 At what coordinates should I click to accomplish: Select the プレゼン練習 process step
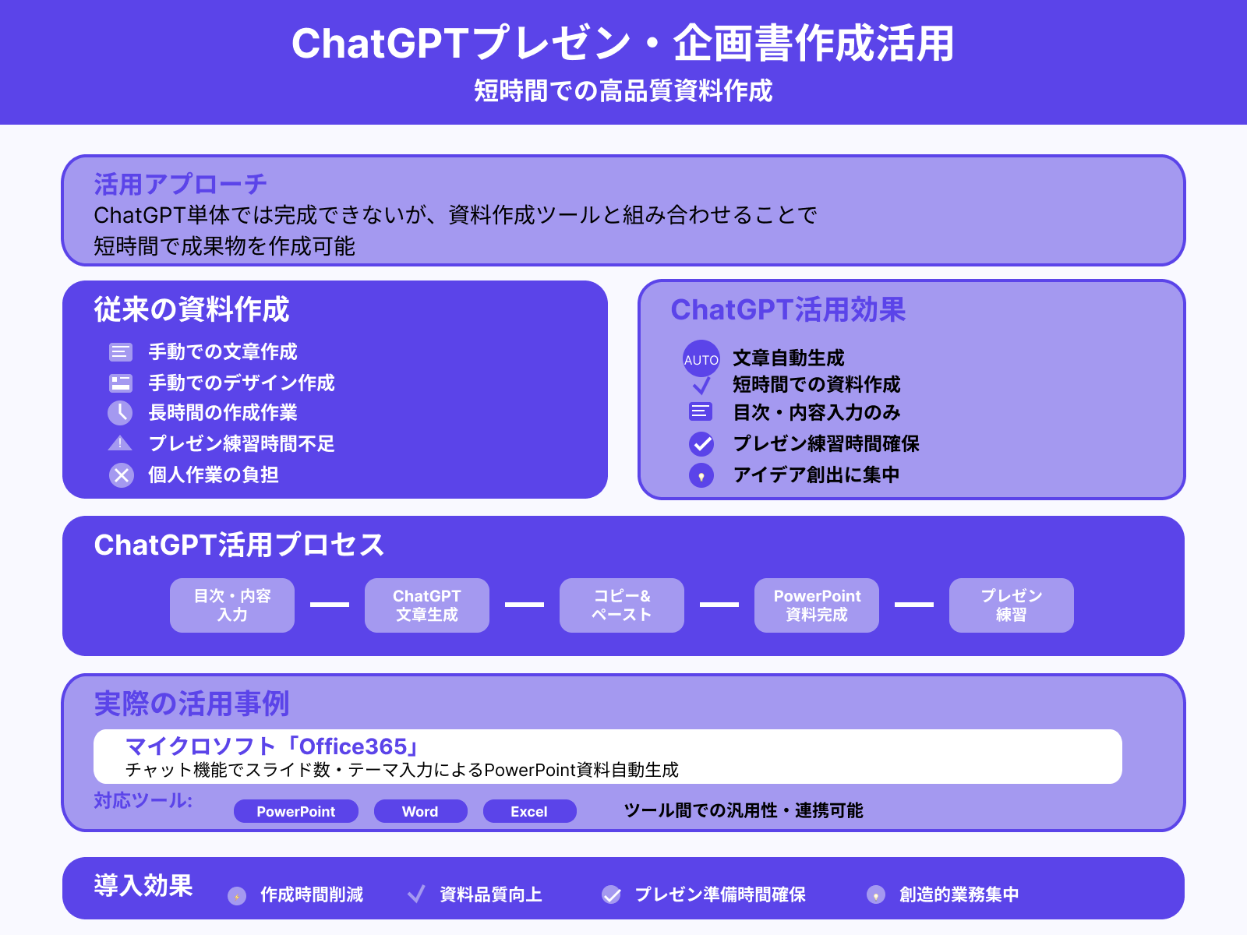click(x=1012, y=605)
